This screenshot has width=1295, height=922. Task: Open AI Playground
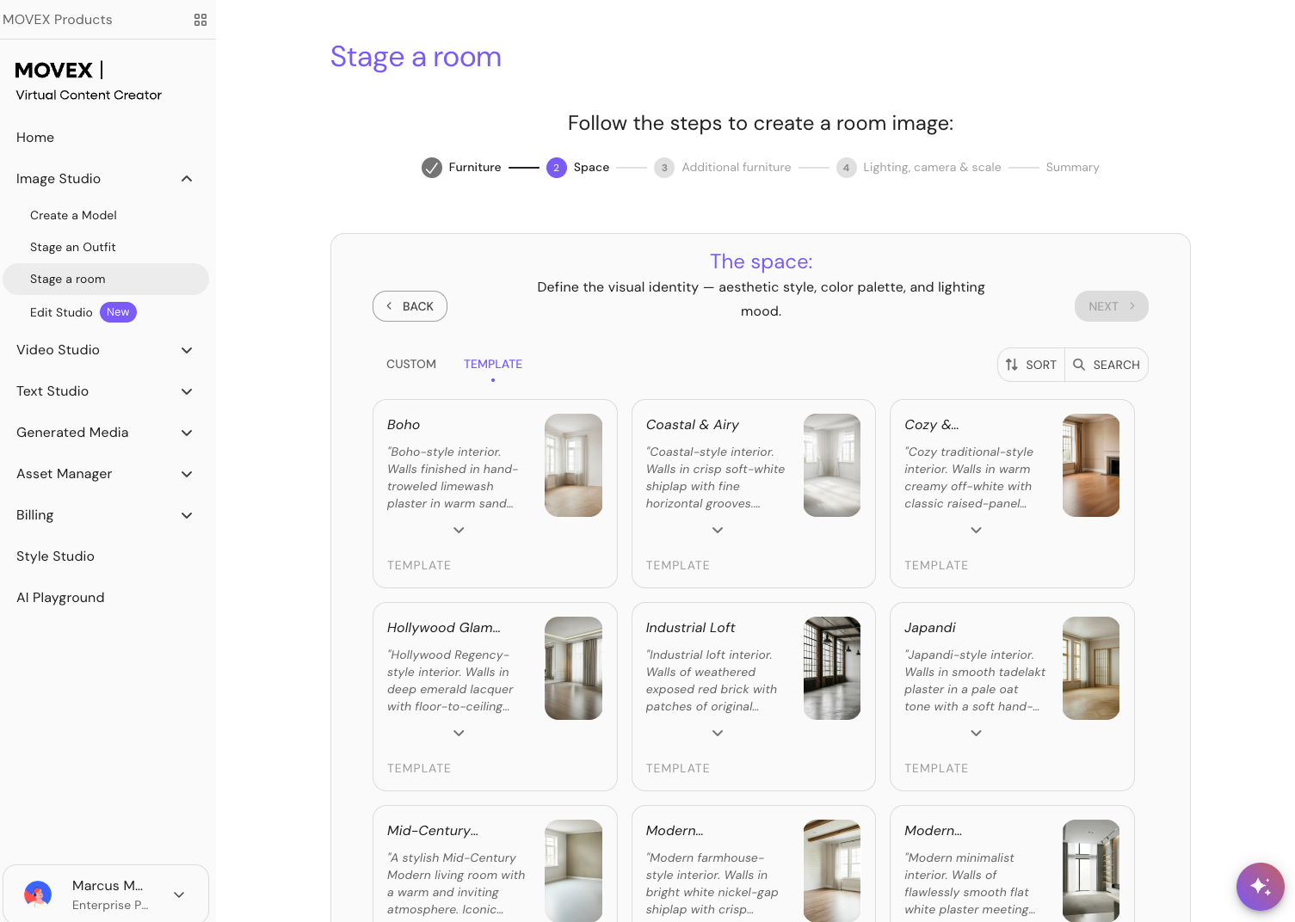click(x=60, y=598)
